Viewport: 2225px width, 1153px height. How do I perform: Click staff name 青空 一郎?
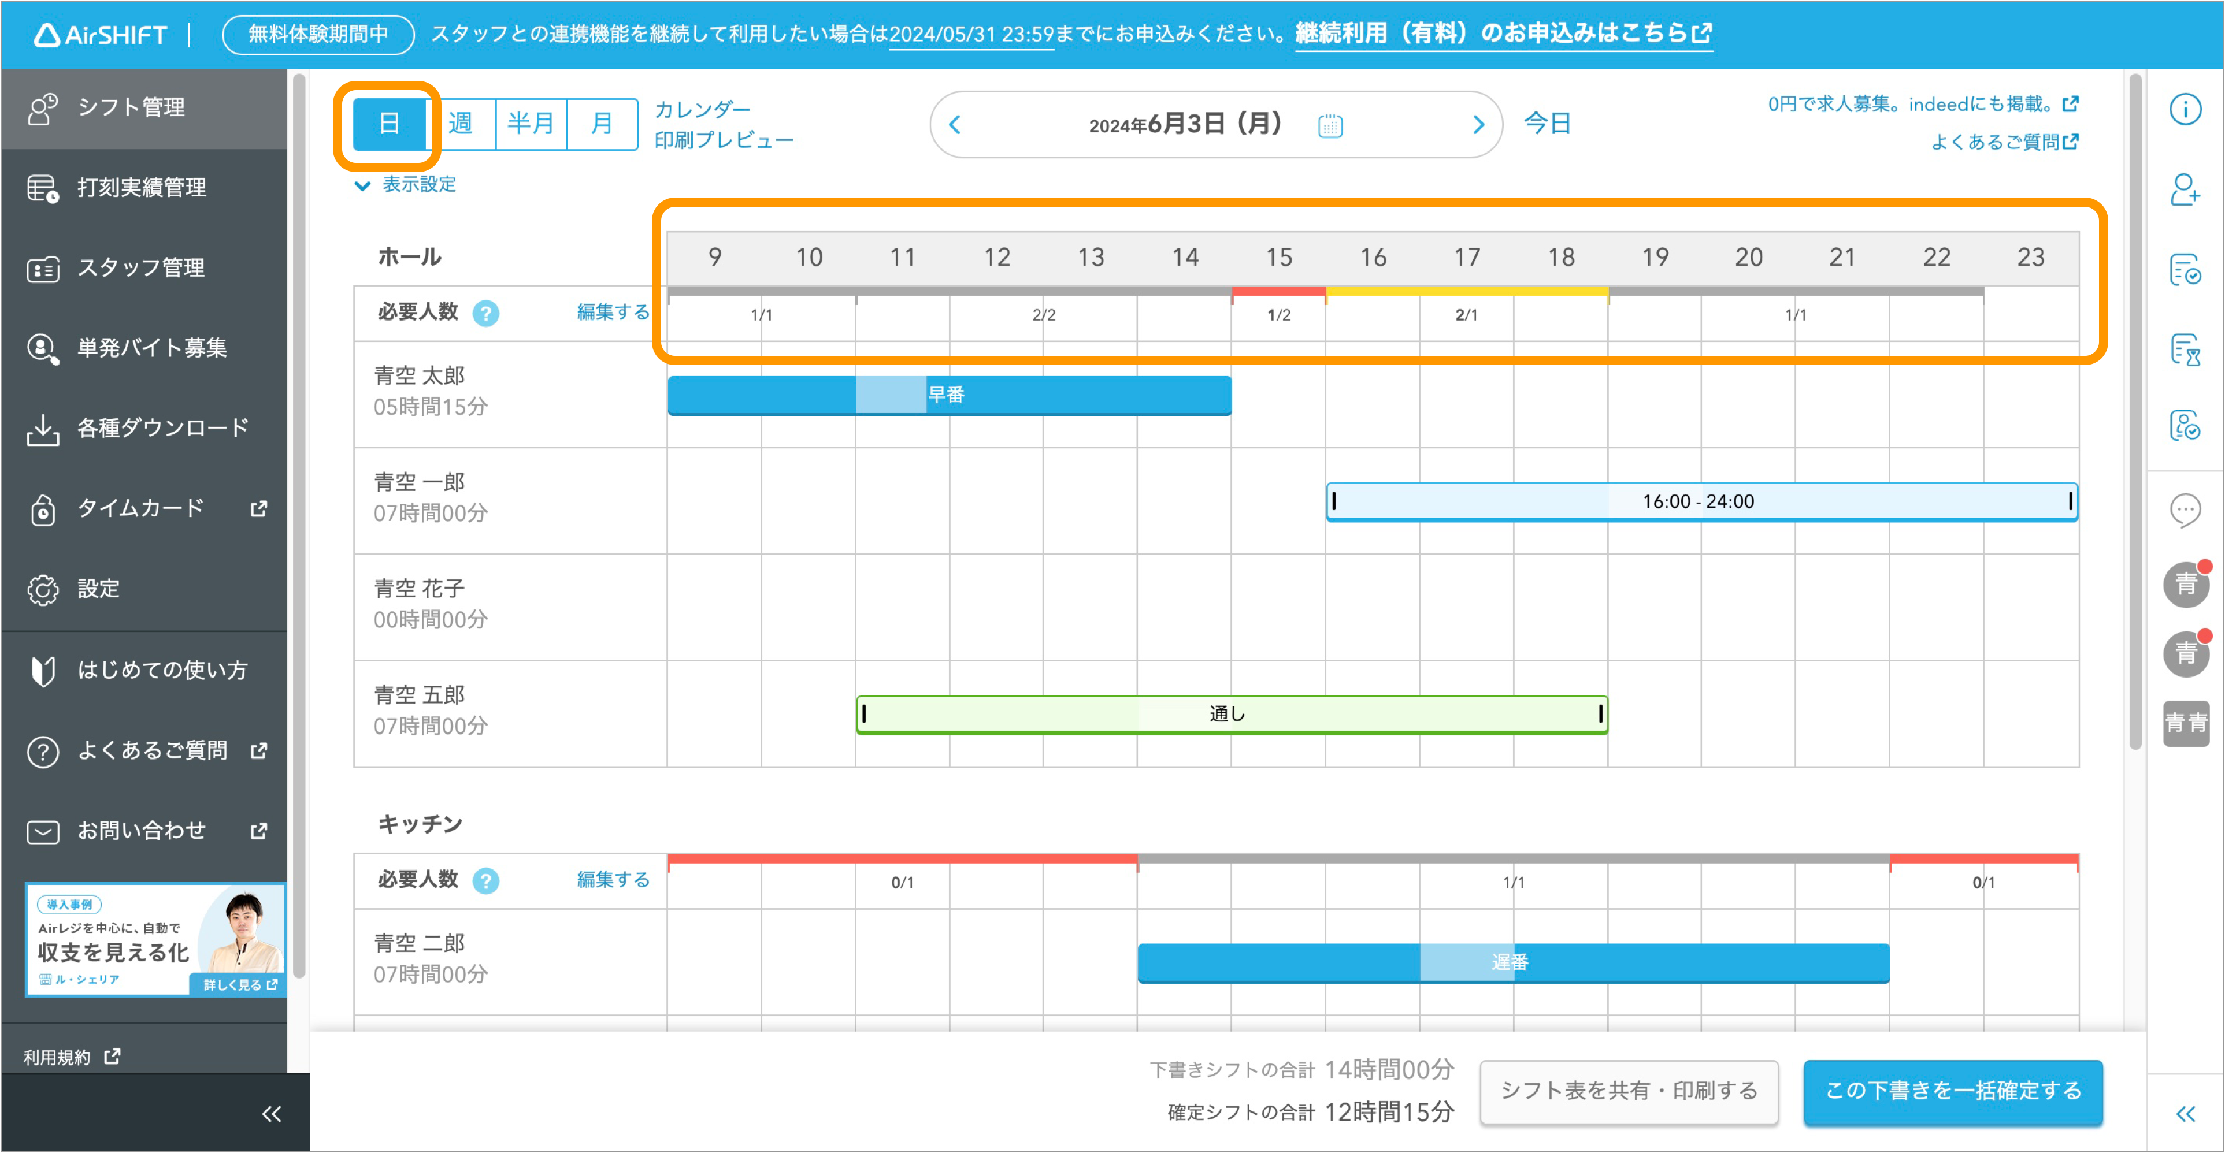click(x=419, y=482)
